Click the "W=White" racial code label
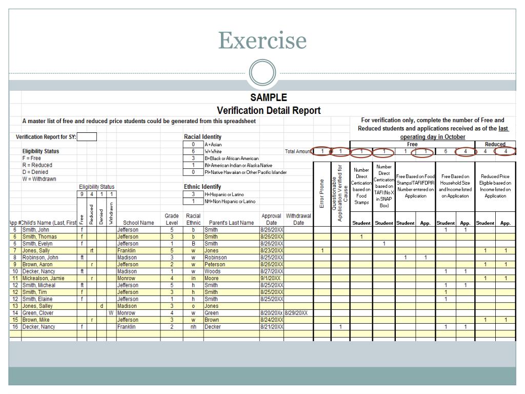The image size is (525, 394). point(213,151)
